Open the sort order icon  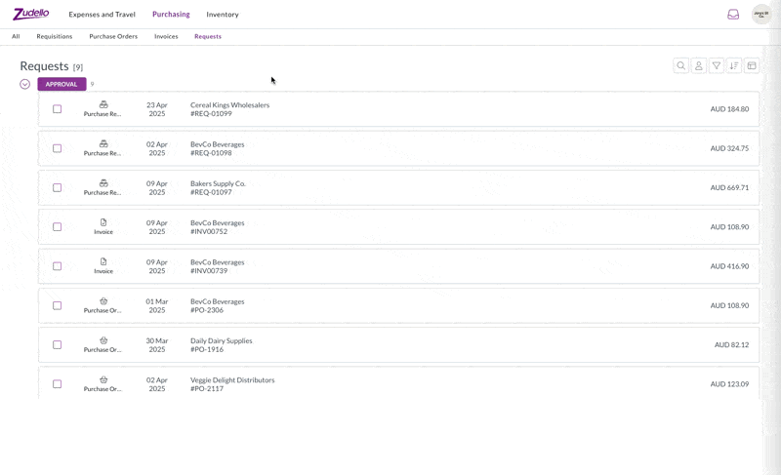coord(734,65)
